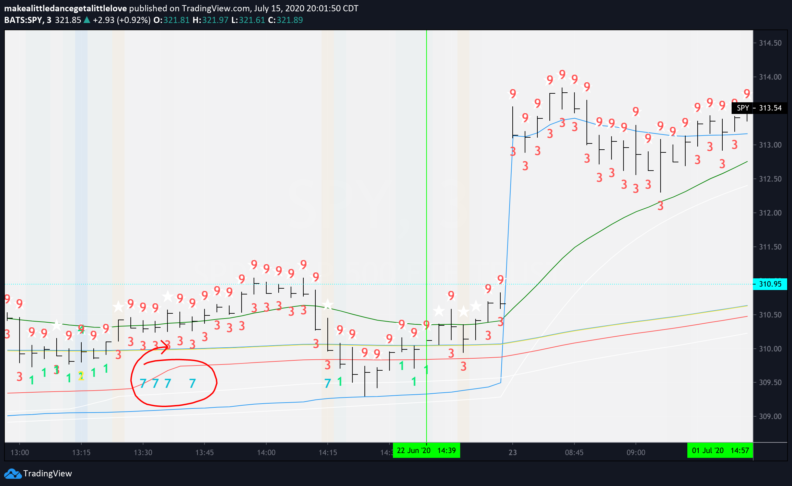This screenshot has height=486, width=792.
Task: Click the 309.50 price axis label
Action: tap(770, 382)
